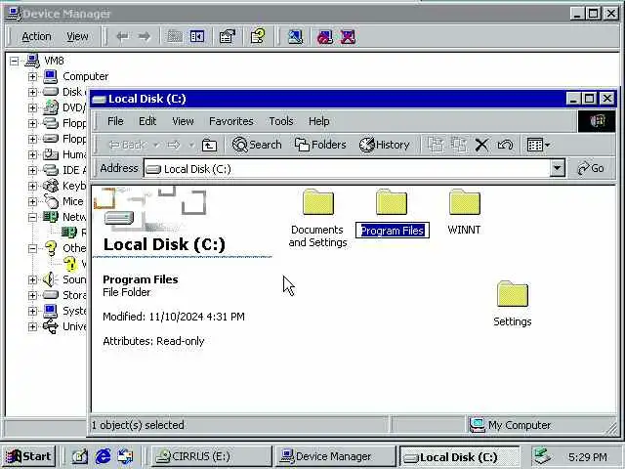Viewport: 625px width, 469px height.
Task: Click Device Manager Uninstall device icon
Action: coord(348,37)
